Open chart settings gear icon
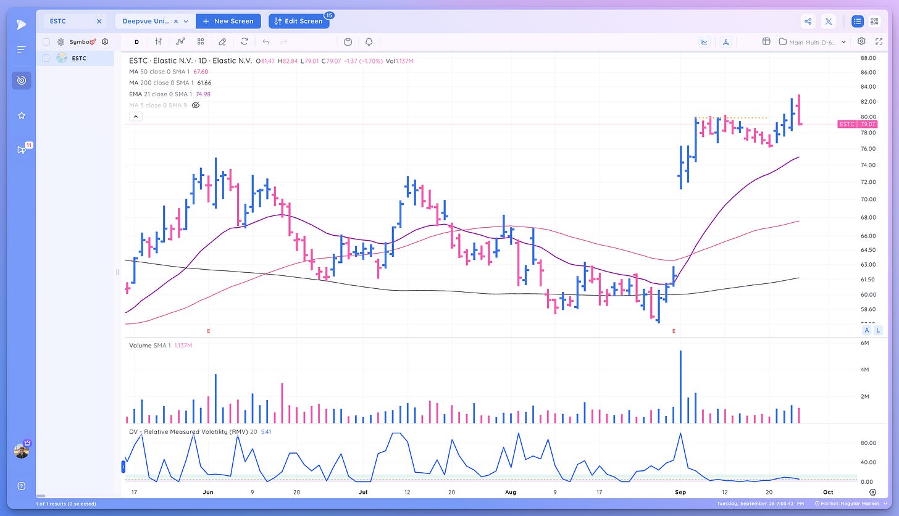Viewport: 899px width, 516px height. tap(861, 41)
